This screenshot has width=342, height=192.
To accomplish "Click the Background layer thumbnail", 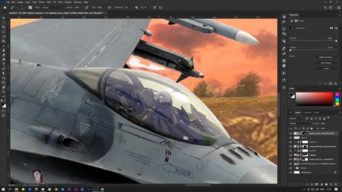I will click(297, 172).
